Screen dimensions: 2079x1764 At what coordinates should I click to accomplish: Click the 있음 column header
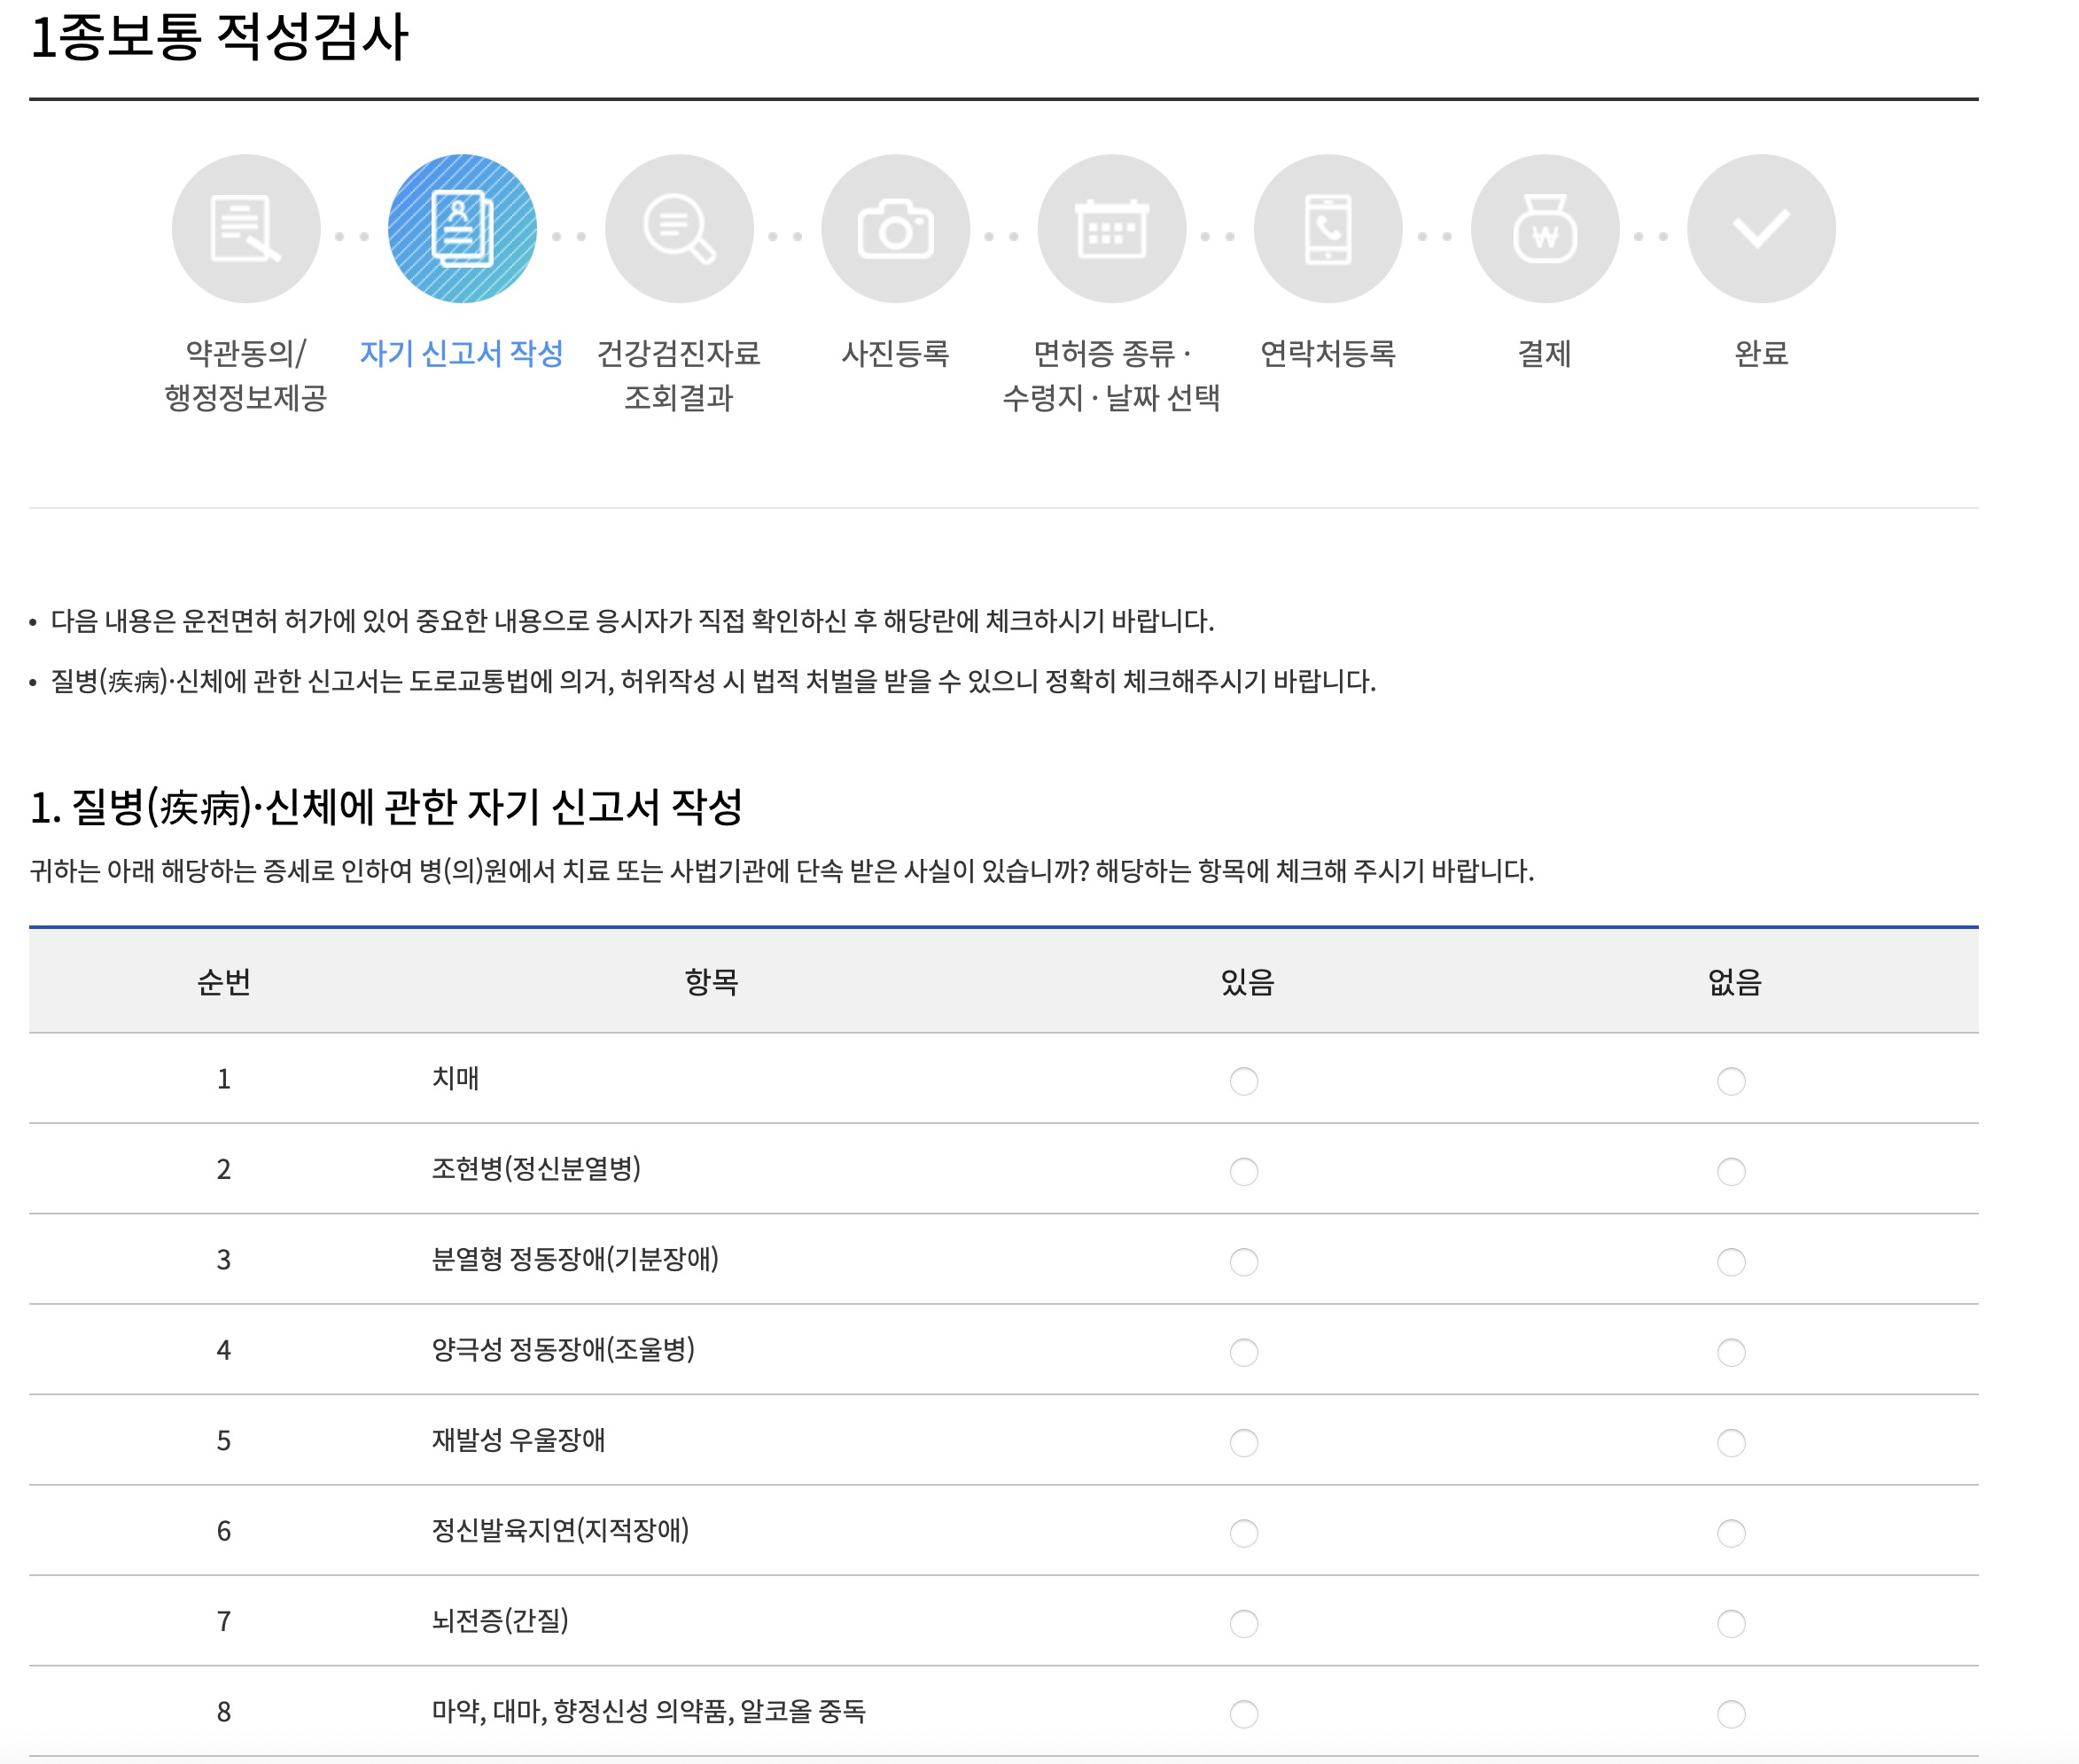[x=1246, y=982]
